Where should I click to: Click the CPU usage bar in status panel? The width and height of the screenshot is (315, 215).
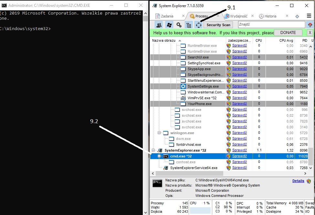pyautogui.click(x=200, y=210)
